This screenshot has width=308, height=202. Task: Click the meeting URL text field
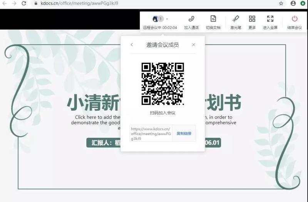151,134
